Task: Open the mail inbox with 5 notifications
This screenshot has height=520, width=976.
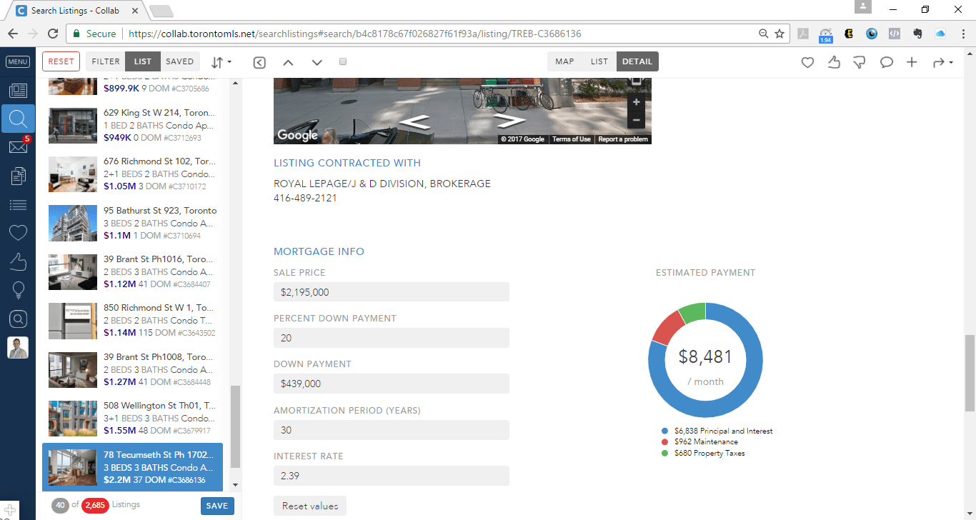Action: [18, 147]
